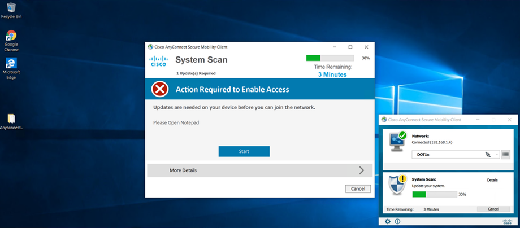Click the 'System Scan' heading
The width and height of the screenshot is (520, 228).
(x=201, y=60)
